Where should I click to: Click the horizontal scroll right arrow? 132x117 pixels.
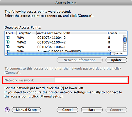pos(121,53)
